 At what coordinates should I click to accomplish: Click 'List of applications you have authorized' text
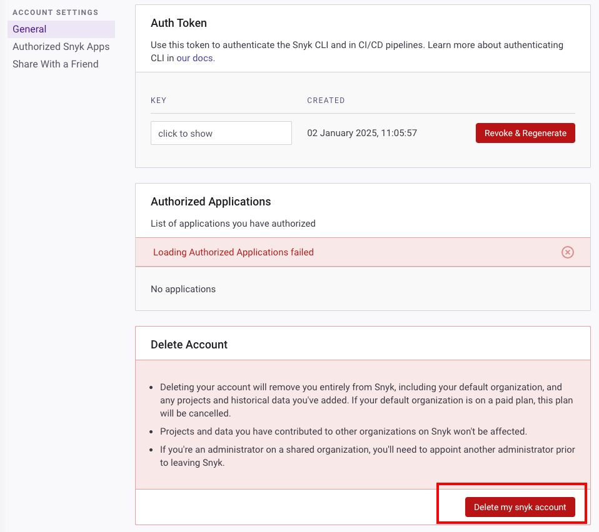pyautogui.click(x=233, y=224)
